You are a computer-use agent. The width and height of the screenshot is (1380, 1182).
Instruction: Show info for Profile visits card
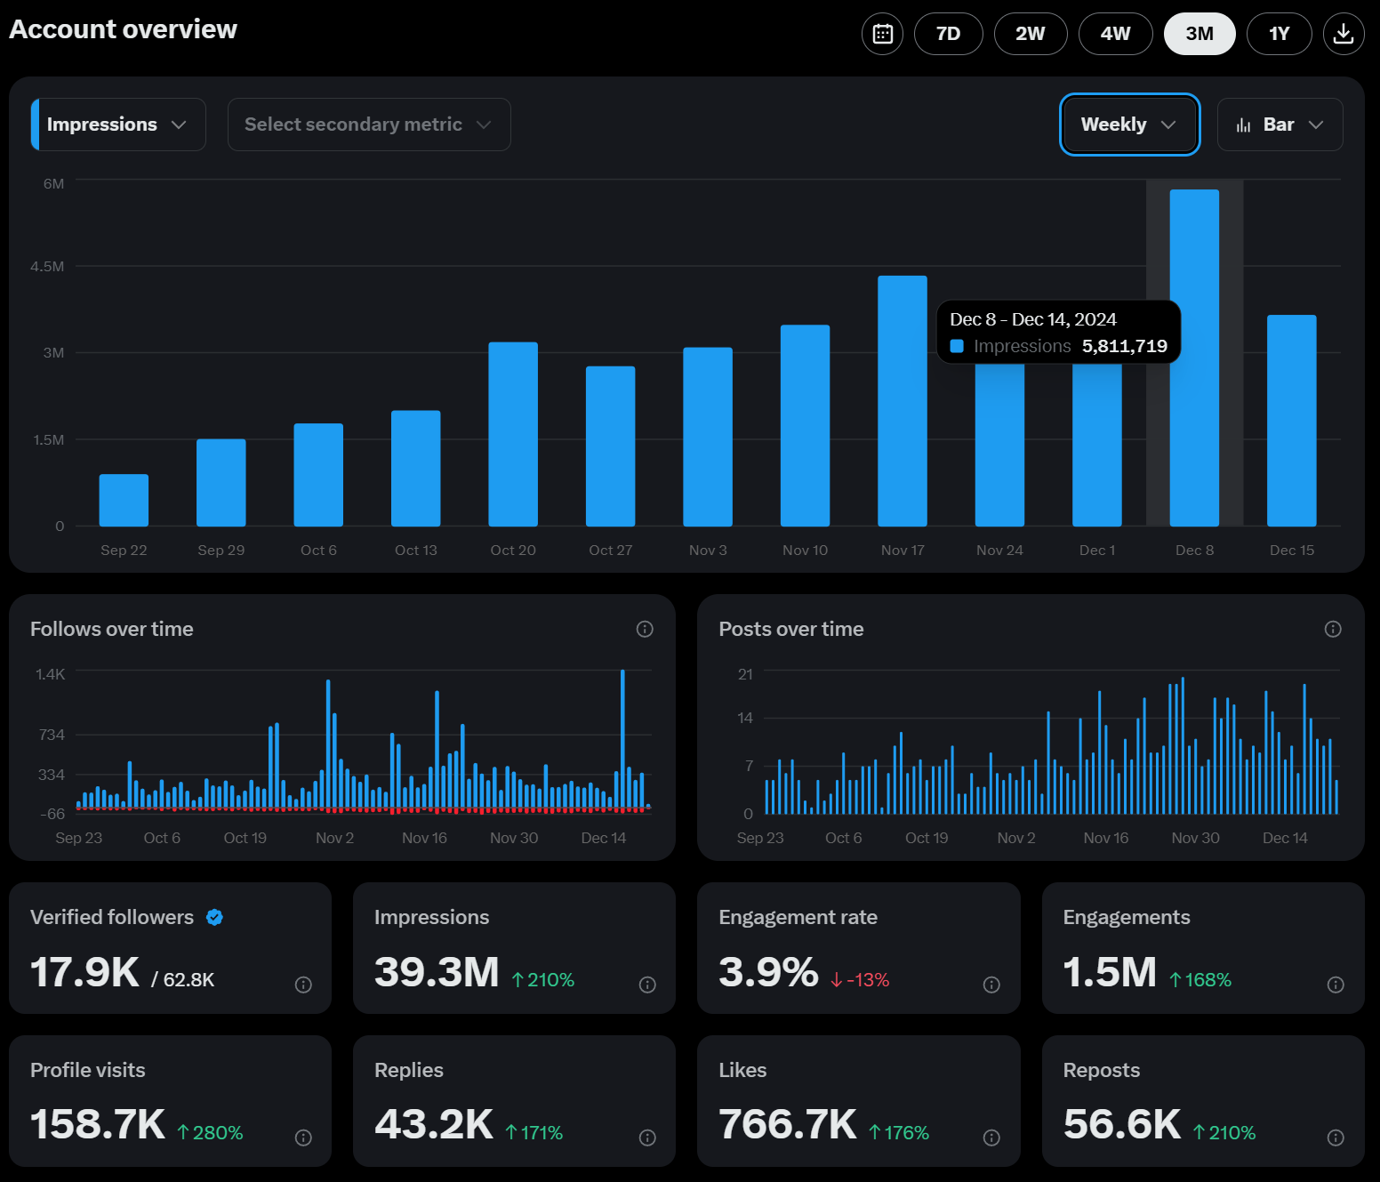pos(303,1137)
